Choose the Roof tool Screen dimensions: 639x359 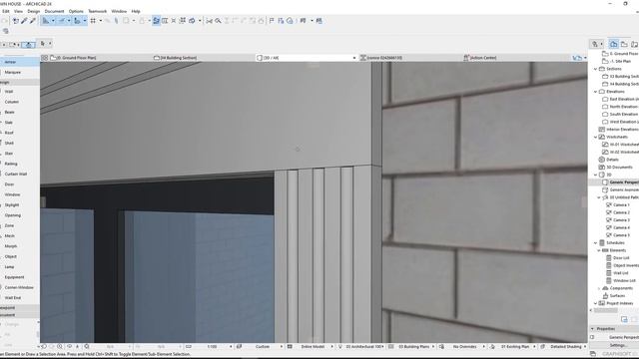pyautogui.click(x=19, y=133)
